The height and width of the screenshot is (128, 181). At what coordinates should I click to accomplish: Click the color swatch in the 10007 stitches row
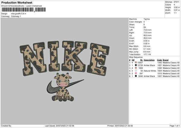(136, 62)
